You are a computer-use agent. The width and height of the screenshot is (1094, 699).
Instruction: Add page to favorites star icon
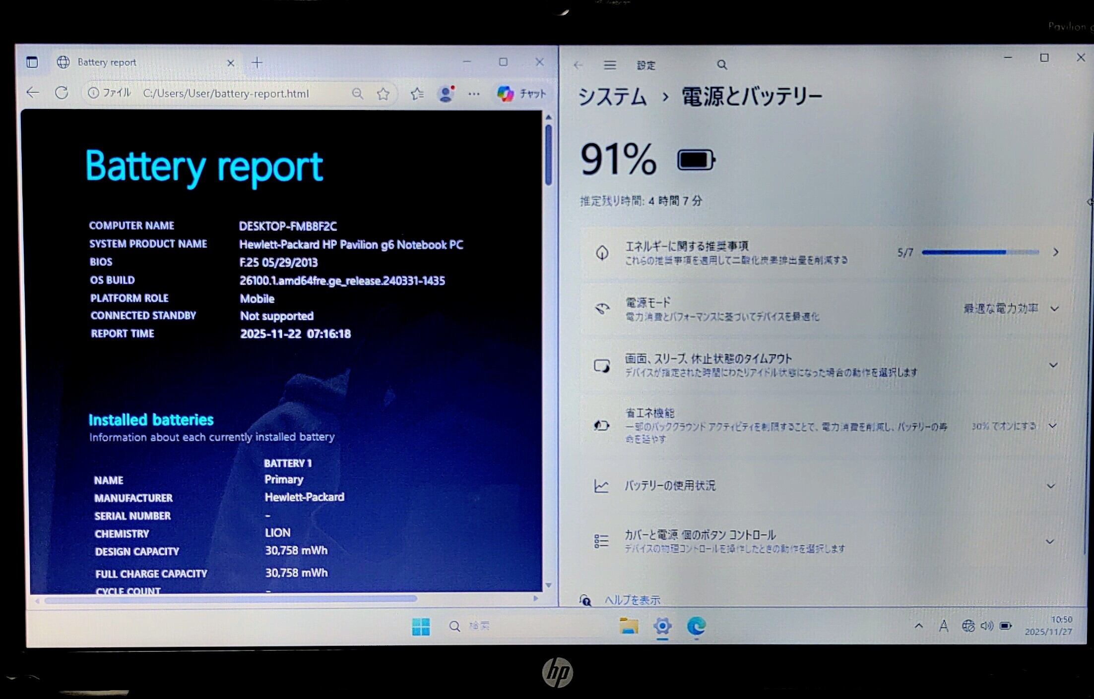coord(383,94)
